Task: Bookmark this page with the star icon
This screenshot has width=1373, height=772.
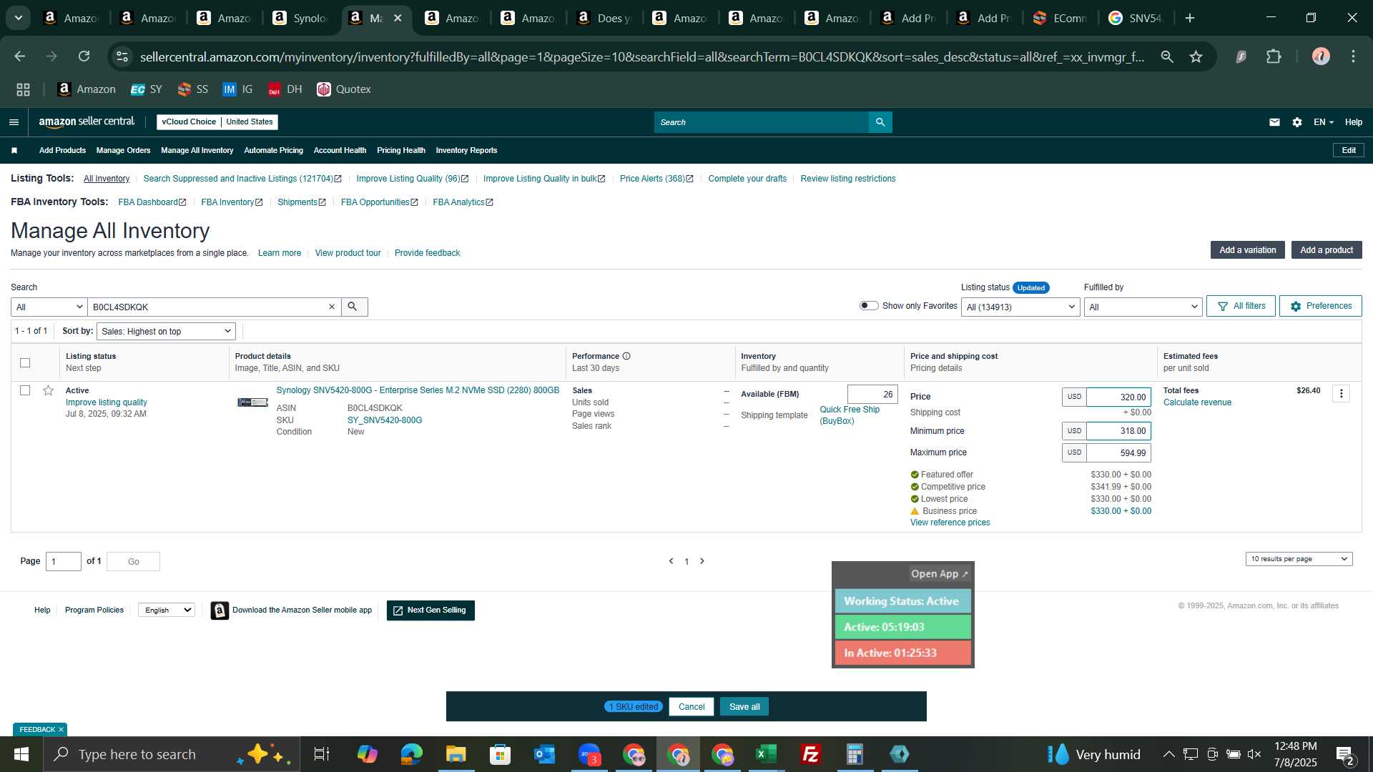Action: (x=1196, y=56)
